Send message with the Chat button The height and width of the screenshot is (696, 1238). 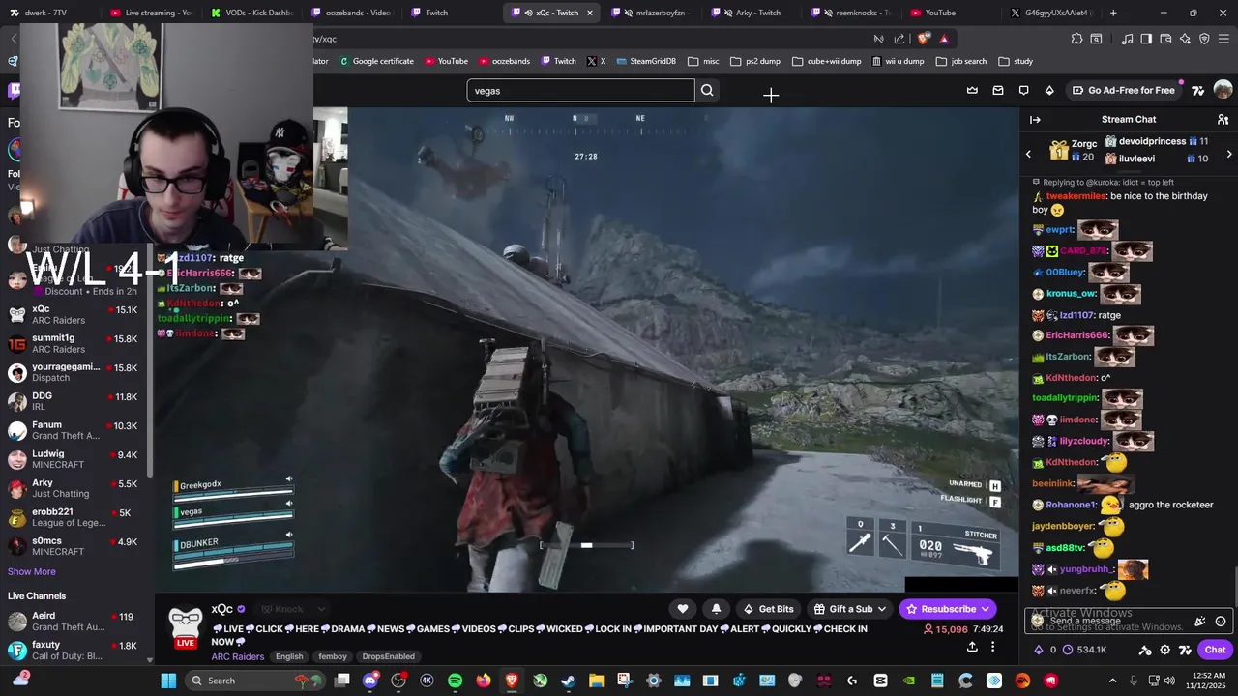point(1215,650)
